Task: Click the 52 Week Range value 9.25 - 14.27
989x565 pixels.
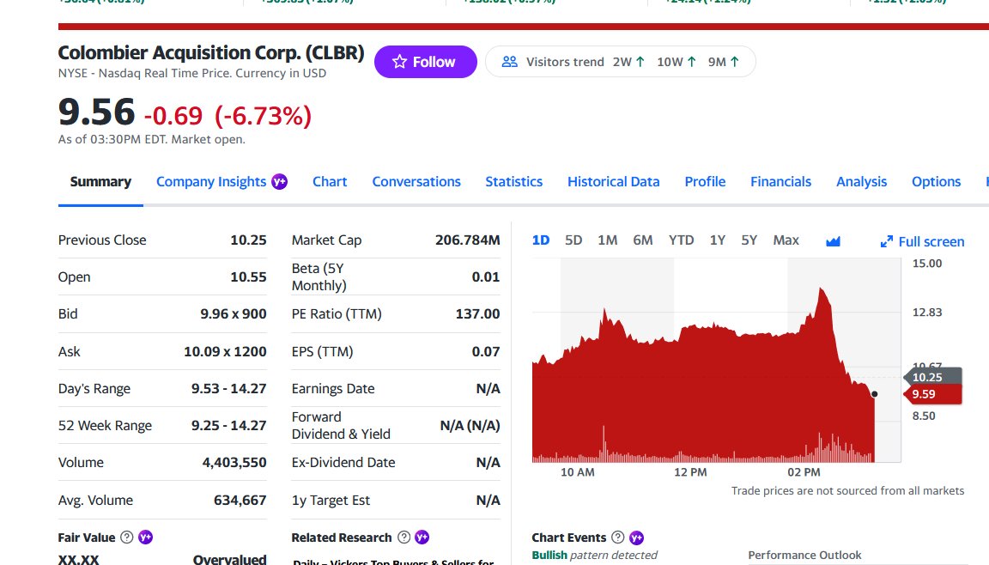Action: tap(229, 426)
